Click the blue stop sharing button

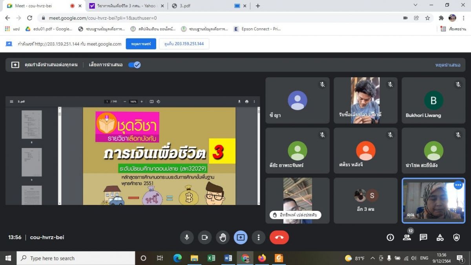coord(141,44)
